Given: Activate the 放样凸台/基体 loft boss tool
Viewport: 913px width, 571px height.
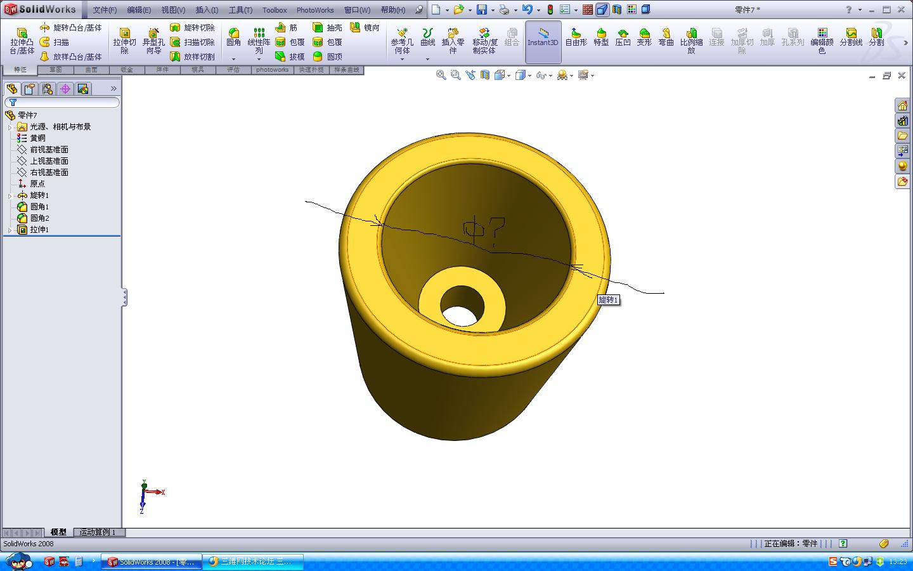Looking at the screenshot, I should (70, 56).
